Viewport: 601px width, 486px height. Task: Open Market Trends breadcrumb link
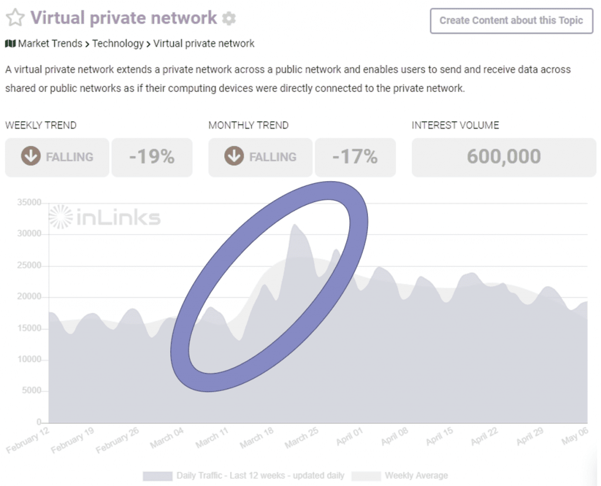(x=50, y=43)
